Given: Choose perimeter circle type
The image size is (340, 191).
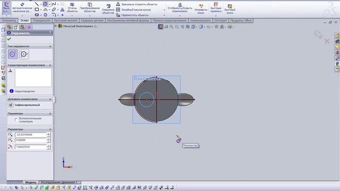Looking at the screenshot, I should point(24,54).
